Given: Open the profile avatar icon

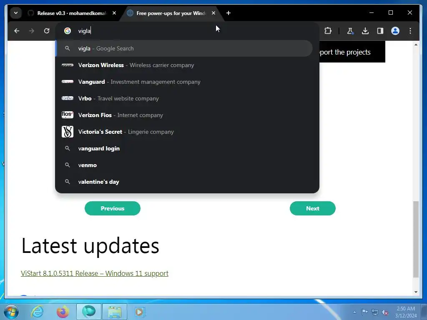Looking at the screenshot, I should pyautogui.click(x=395, y=31).
